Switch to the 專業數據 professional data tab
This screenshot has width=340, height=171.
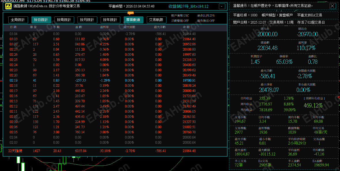pyautogui.click(x=133, y=20)
